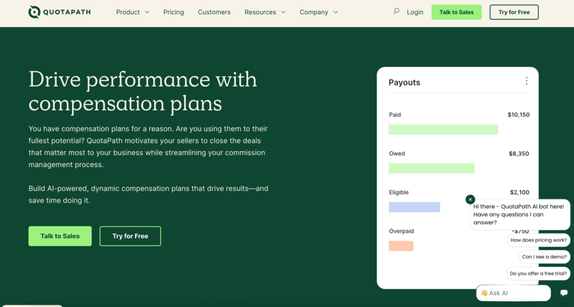Click Talk to Sales in header

456,12
